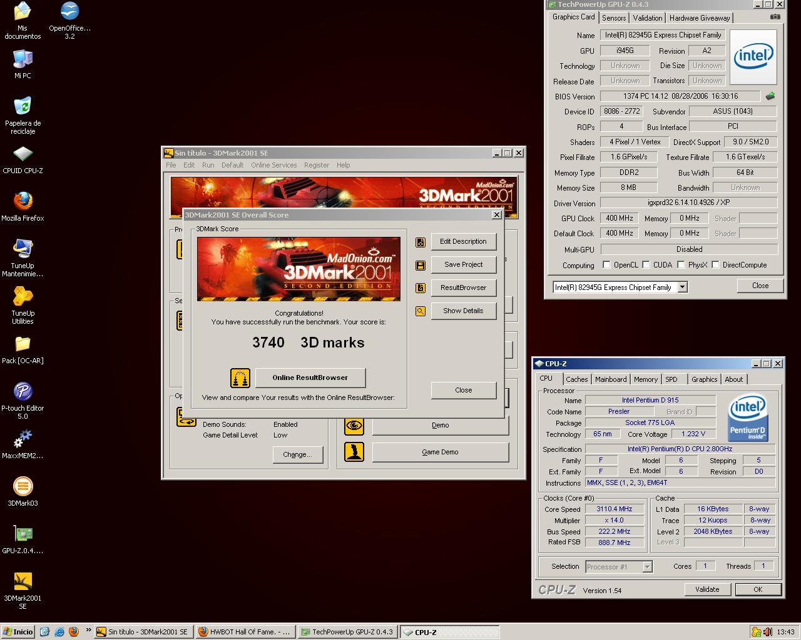This screenshot has height=640, width=801.
Task: Click the Demo eye icon
Action: click(x=354, y=426)
